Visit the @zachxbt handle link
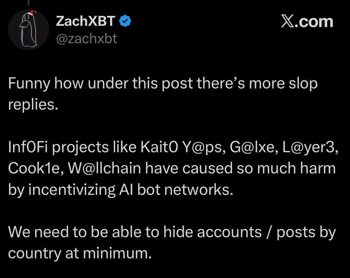The height and width of the screenshot is (278, 350). point(86,38)
